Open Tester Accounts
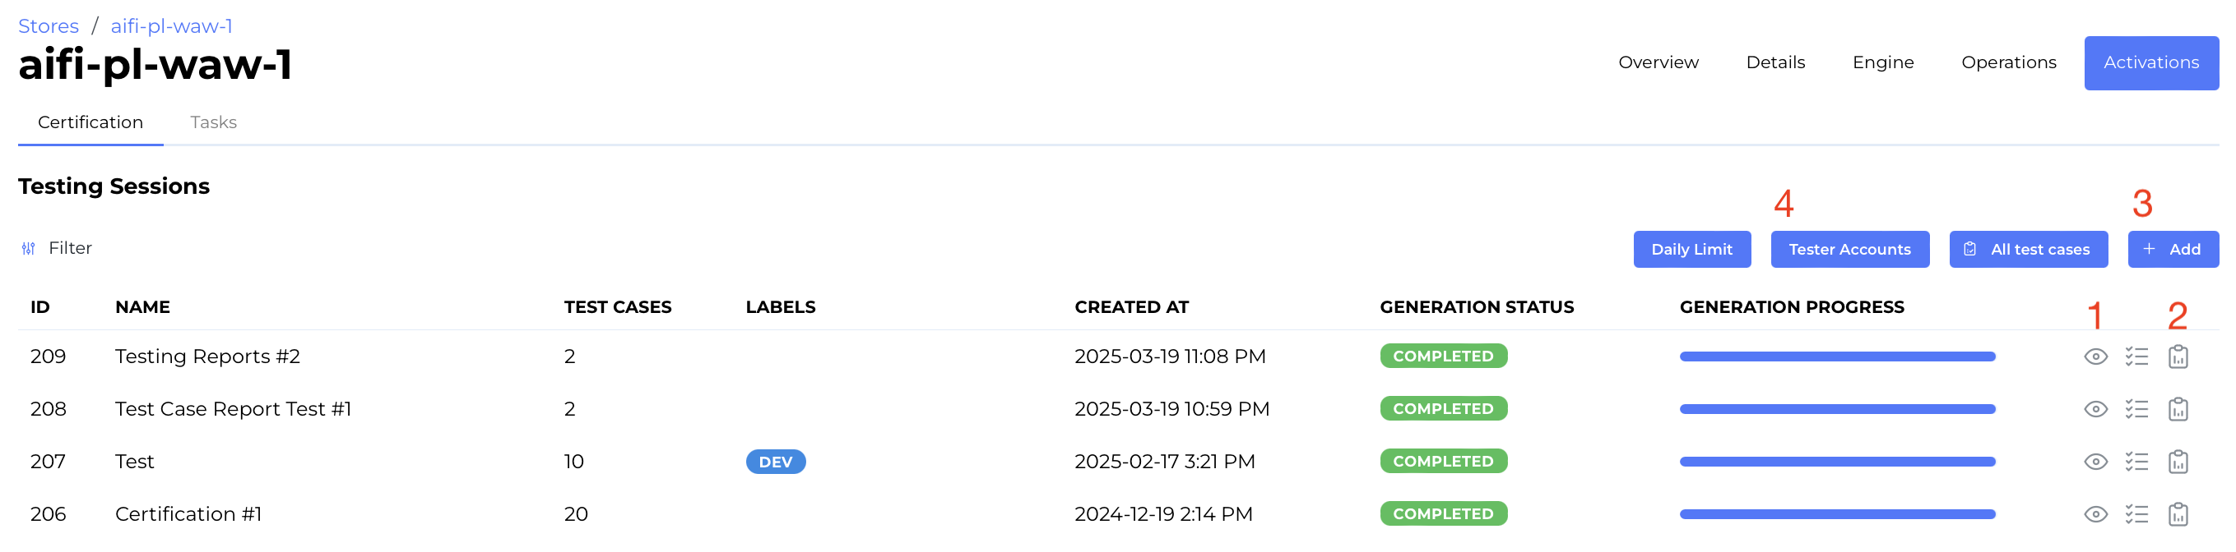 (1849, 250)
